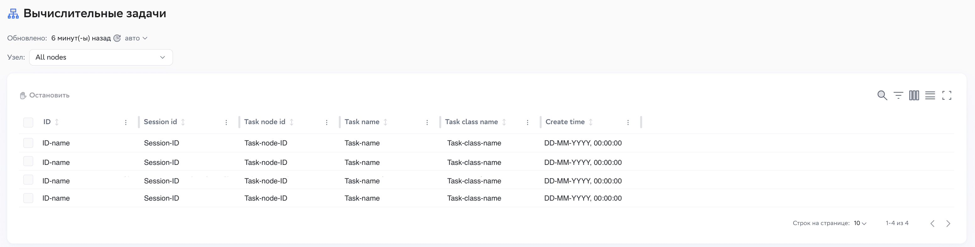Open ID column options menu
Viewport: 975px width, 247px height.
point(126,122)
